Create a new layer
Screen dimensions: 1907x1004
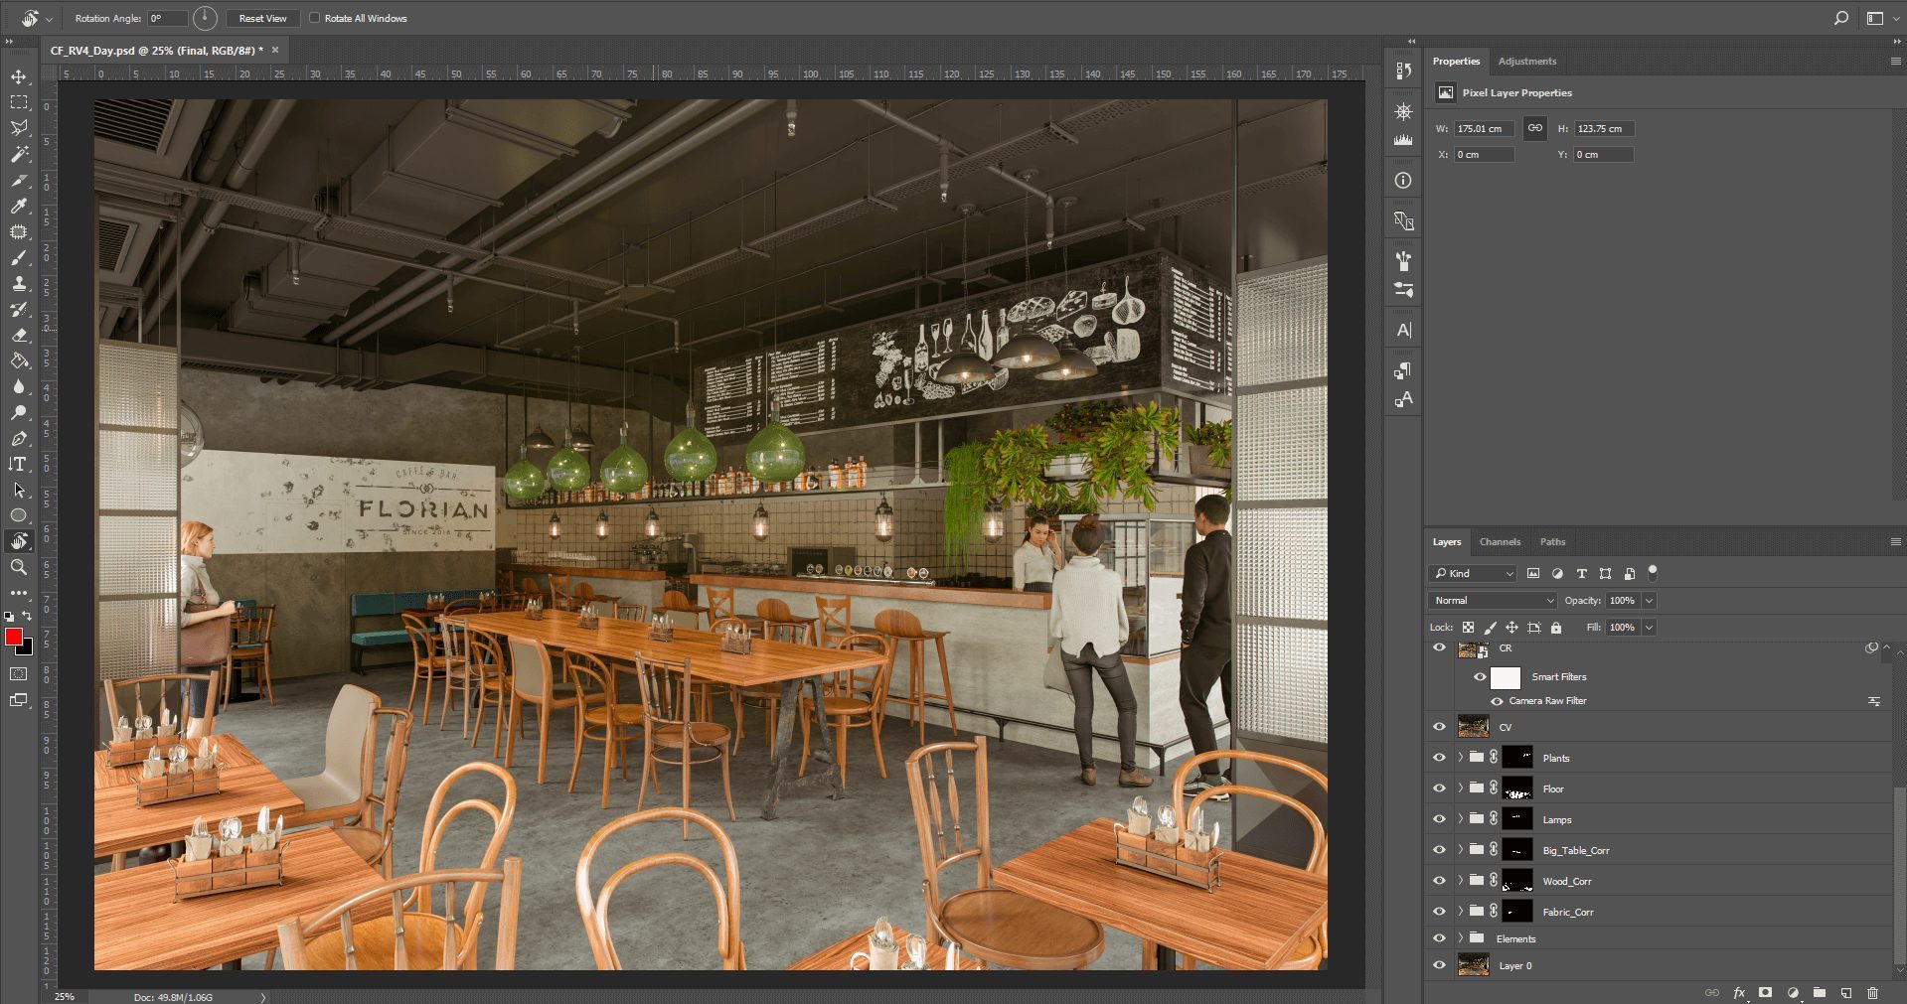(1846, 992)
